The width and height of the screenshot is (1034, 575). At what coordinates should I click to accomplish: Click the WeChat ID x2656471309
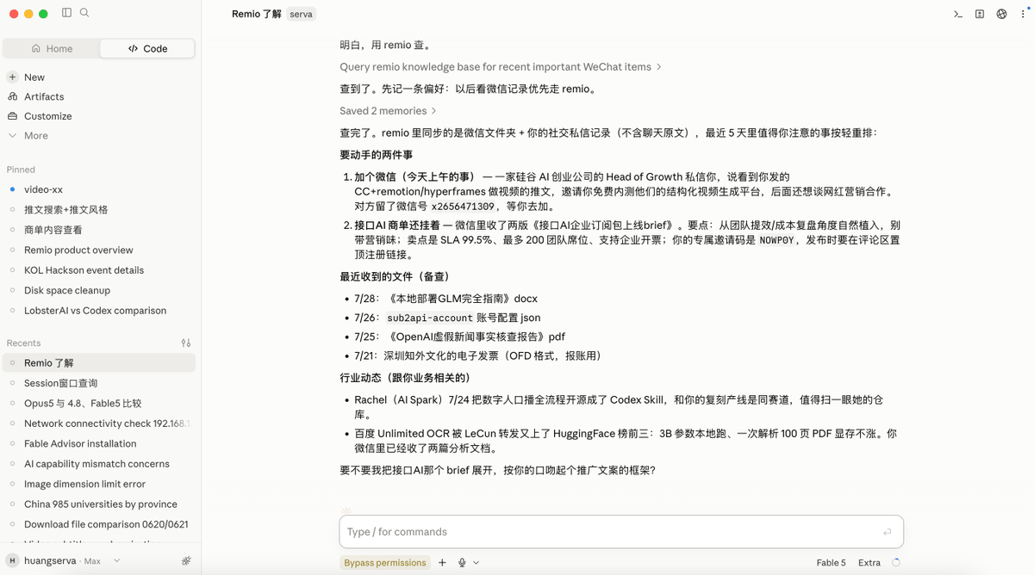click(463, 207)
